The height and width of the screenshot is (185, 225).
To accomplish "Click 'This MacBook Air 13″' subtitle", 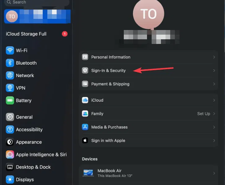I will tap(115, 176).
